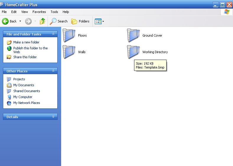Maximize the HomeCrafter Plus window
The width and height of the screenshot is (233, 166).
tap(222, 5)
